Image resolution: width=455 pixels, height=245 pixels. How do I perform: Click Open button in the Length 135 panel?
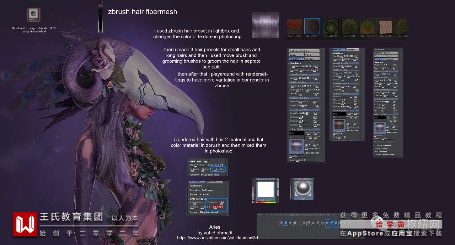[296, 55]
